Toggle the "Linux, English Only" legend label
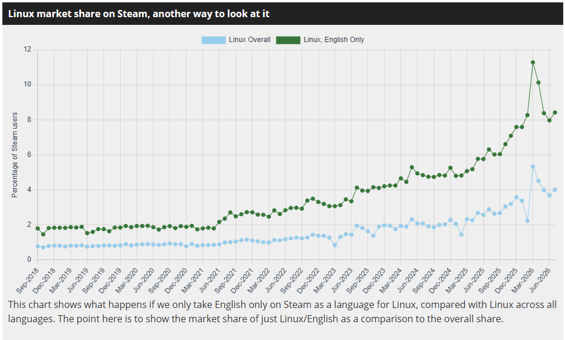 (x=334, y=40)
